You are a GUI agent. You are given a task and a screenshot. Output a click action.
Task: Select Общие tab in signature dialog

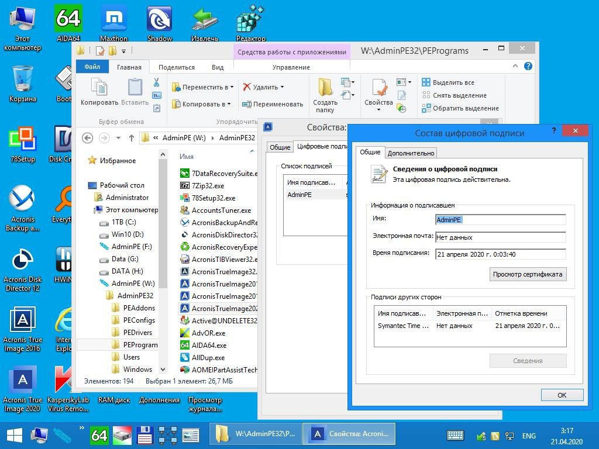(x=370, y=152)
